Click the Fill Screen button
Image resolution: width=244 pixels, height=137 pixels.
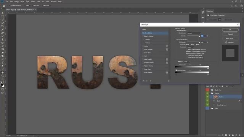[46, 6]
